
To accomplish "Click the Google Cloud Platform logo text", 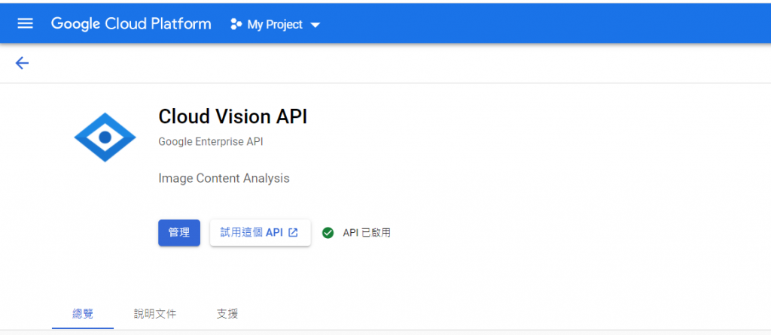I will pyautogui.click(x=131, y=24).
